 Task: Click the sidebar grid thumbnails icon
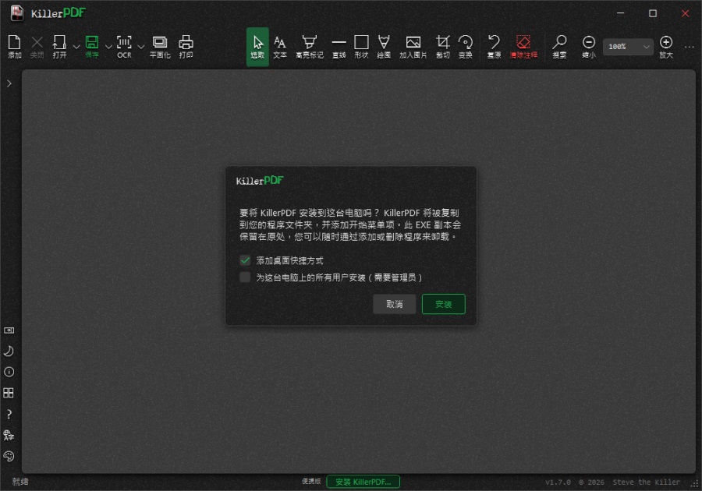click(9, 393)
